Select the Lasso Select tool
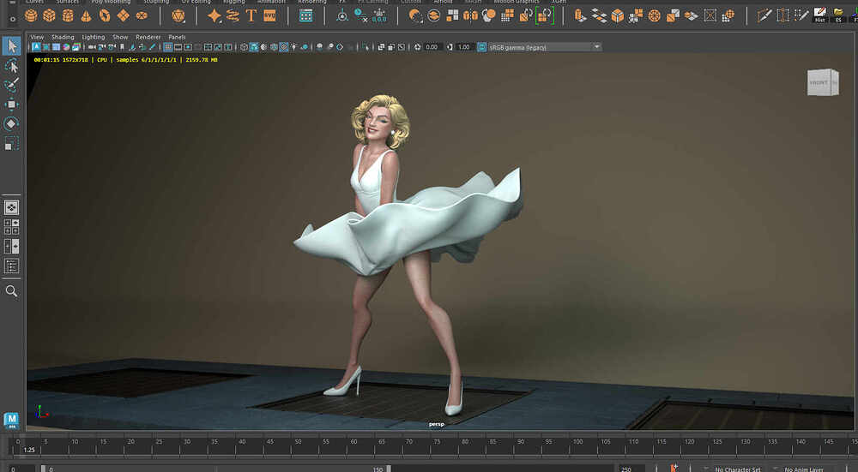This screenshot has height=472, width=858. point(11,66)
